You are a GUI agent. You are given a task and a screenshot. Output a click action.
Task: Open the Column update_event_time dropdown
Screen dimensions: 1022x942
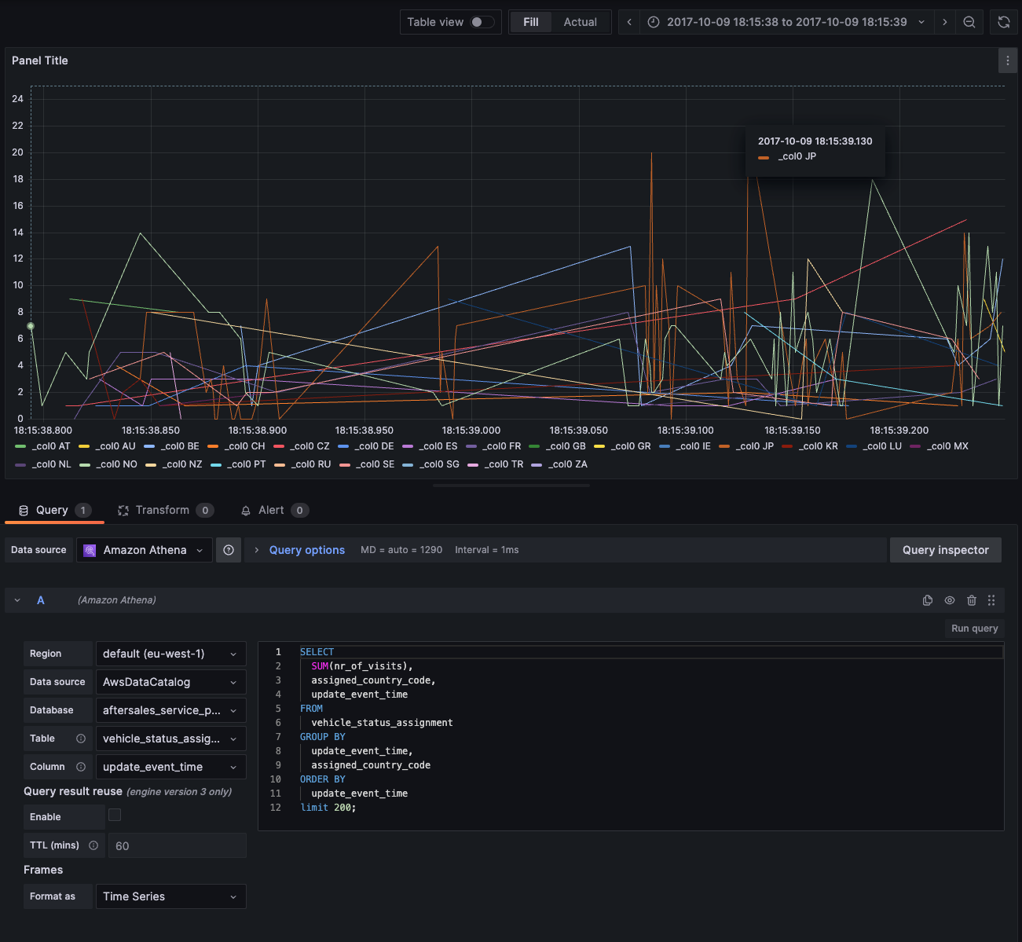pyautogui.click(x=170, y=767)
